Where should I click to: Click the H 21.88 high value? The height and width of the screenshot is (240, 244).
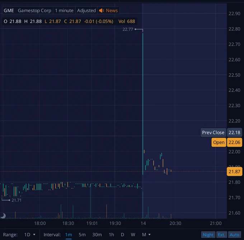[x=33, y=21]
